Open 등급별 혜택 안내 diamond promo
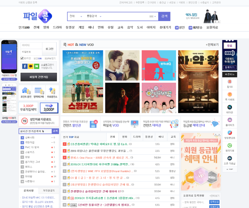The width and height of the screenshot is (249, 208). (x=201, y=124)
